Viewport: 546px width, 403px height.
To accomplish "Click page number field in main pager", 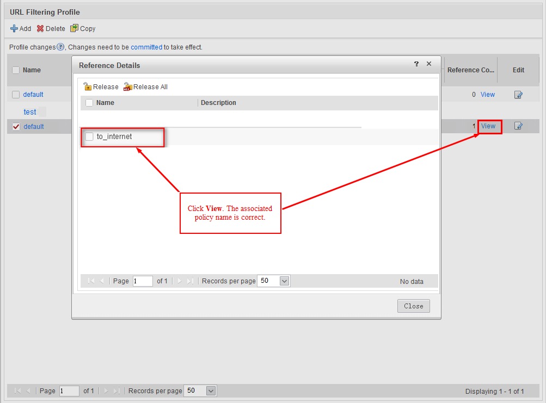I will pyautogui.click(x=69, y=391).
